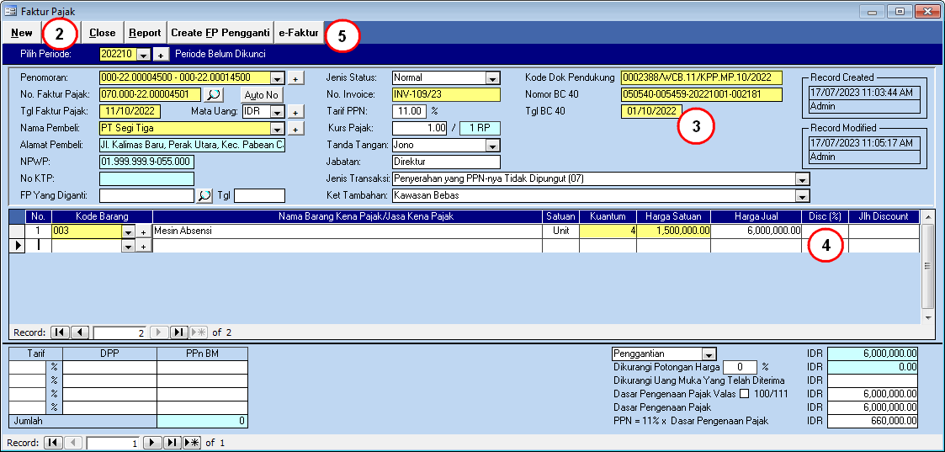Click the plus button beside Kode Barang 003
Viewport: 945px width, 452px height.
[x=143, y=231]
